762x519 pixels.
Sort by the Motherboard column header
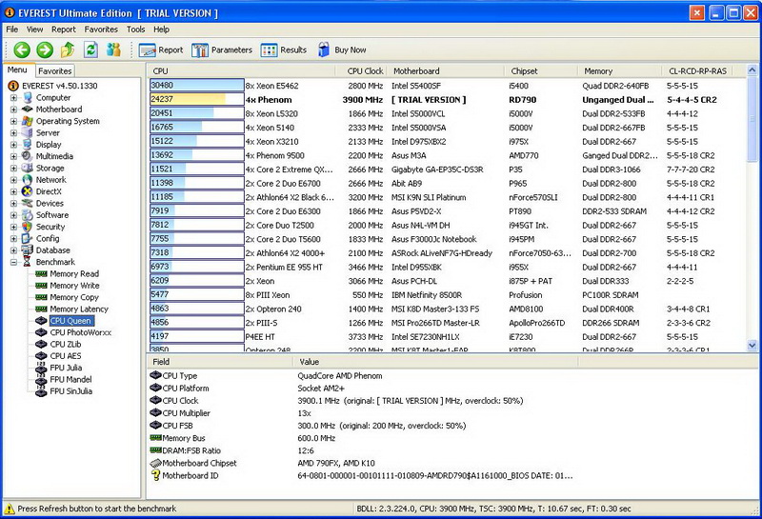[x=445, y=71]
